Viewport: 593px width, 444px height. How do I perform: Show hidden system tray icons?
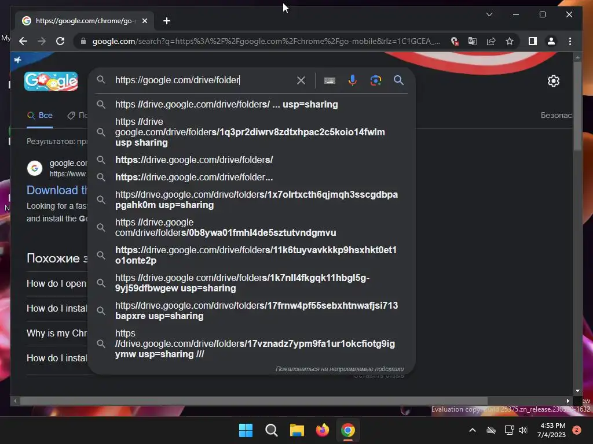473,430
